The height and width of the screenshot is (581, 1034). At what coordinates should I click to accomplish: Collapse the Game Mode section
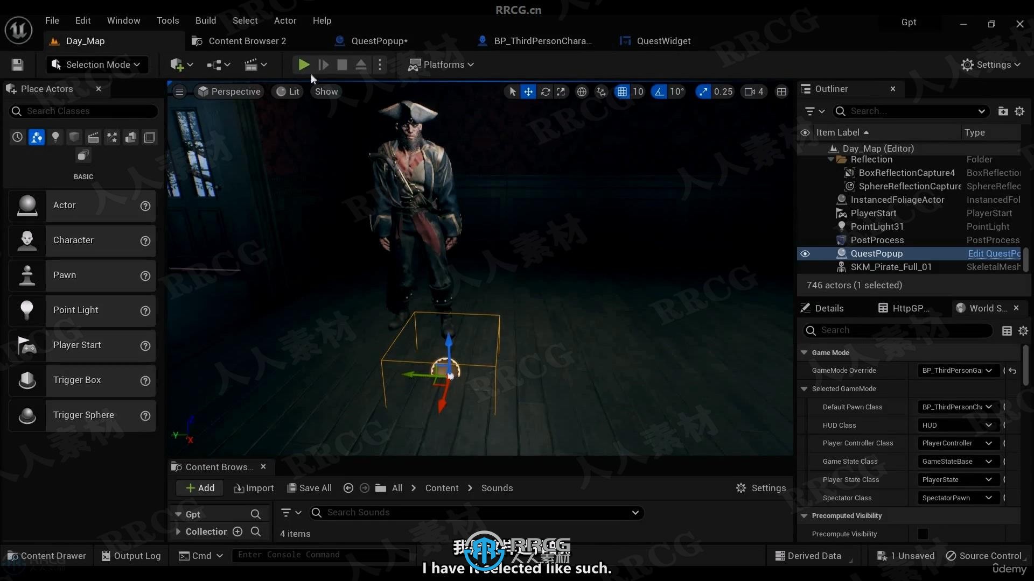(x=804, y=352)
